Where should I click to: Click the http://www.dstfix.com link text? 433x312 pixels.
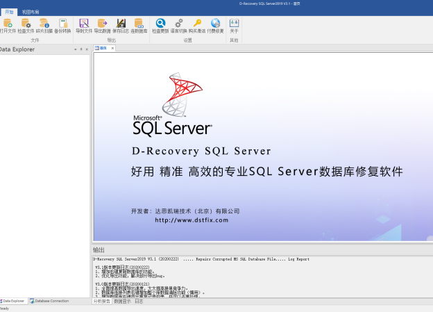[x=192, y=220]
